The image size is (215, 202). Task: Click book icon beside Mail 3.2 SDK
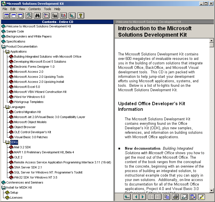pos(11,147)
